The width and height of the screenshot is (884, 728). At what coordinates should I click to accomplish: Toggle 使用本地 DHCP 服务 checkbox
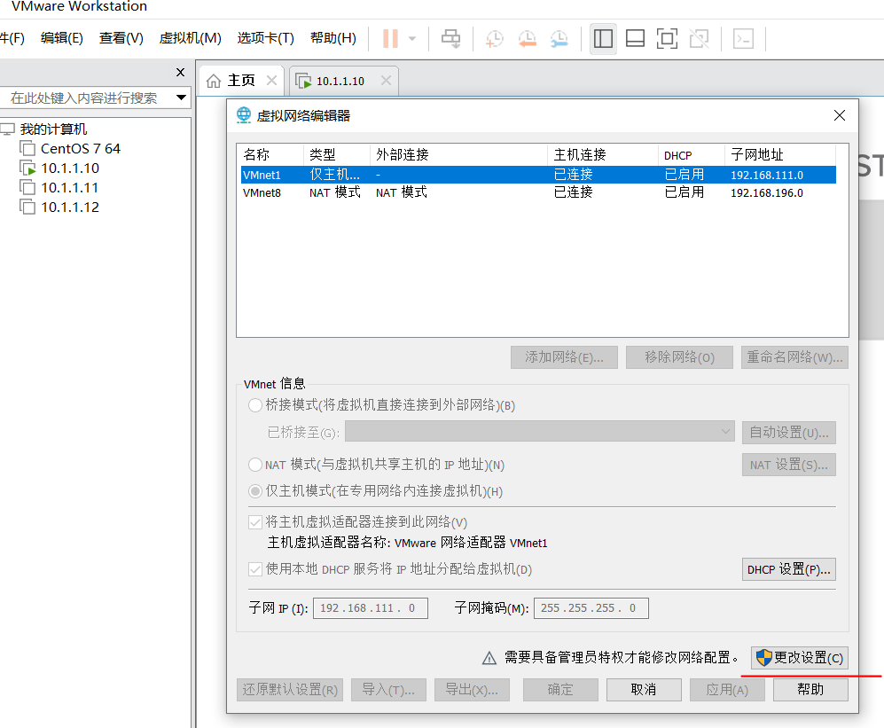pyautogui.click(x=255, y=569)
